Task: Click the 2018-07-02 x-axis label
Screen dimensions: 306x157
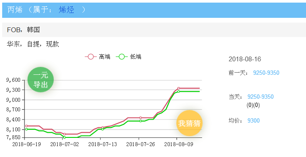Action: [65, 144]
